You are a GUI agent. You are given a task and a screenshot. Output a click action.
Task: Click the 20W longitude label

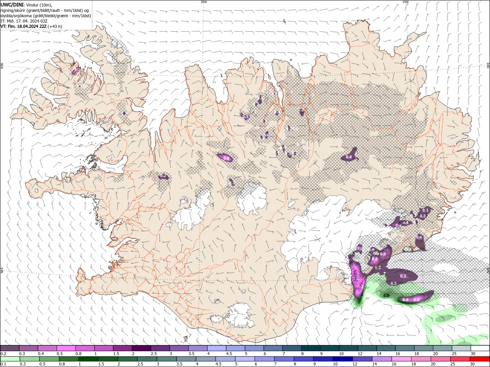tap(204, 2)
